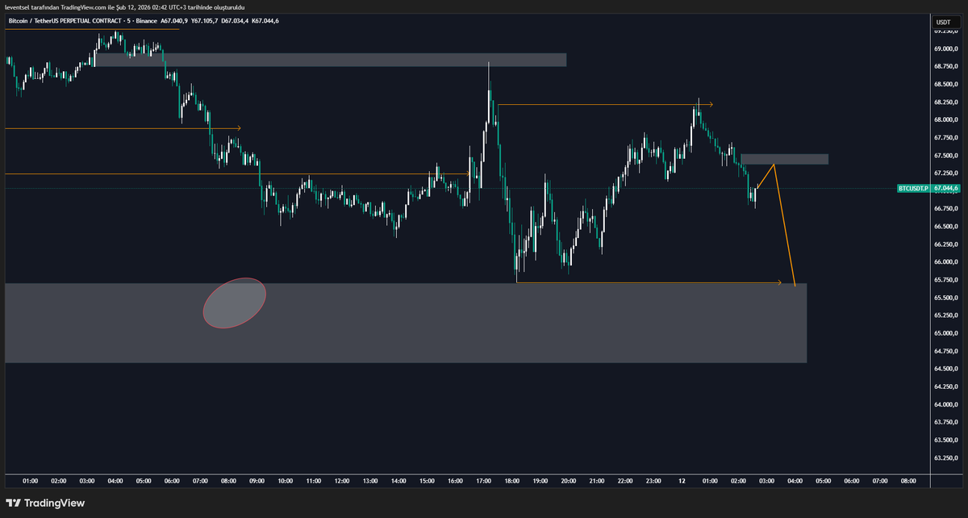Click the 65.750,0 price axis label

pyautogui.click(x=945, y=280)
